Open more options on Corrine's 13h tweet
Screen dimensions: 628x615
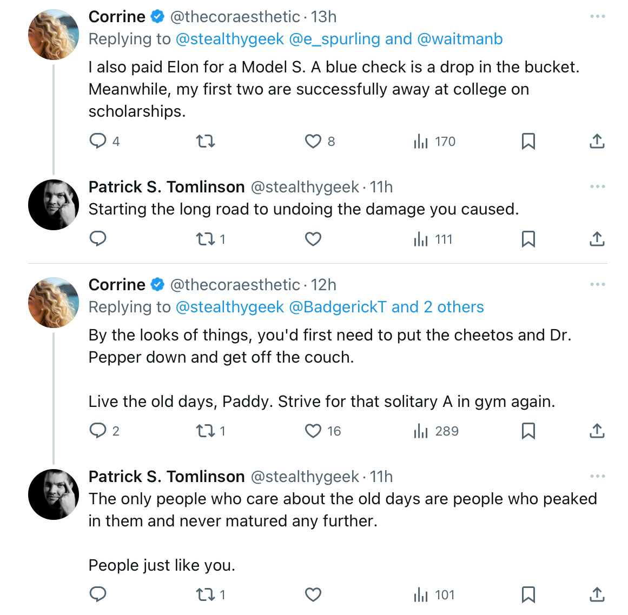coord(598,16)
